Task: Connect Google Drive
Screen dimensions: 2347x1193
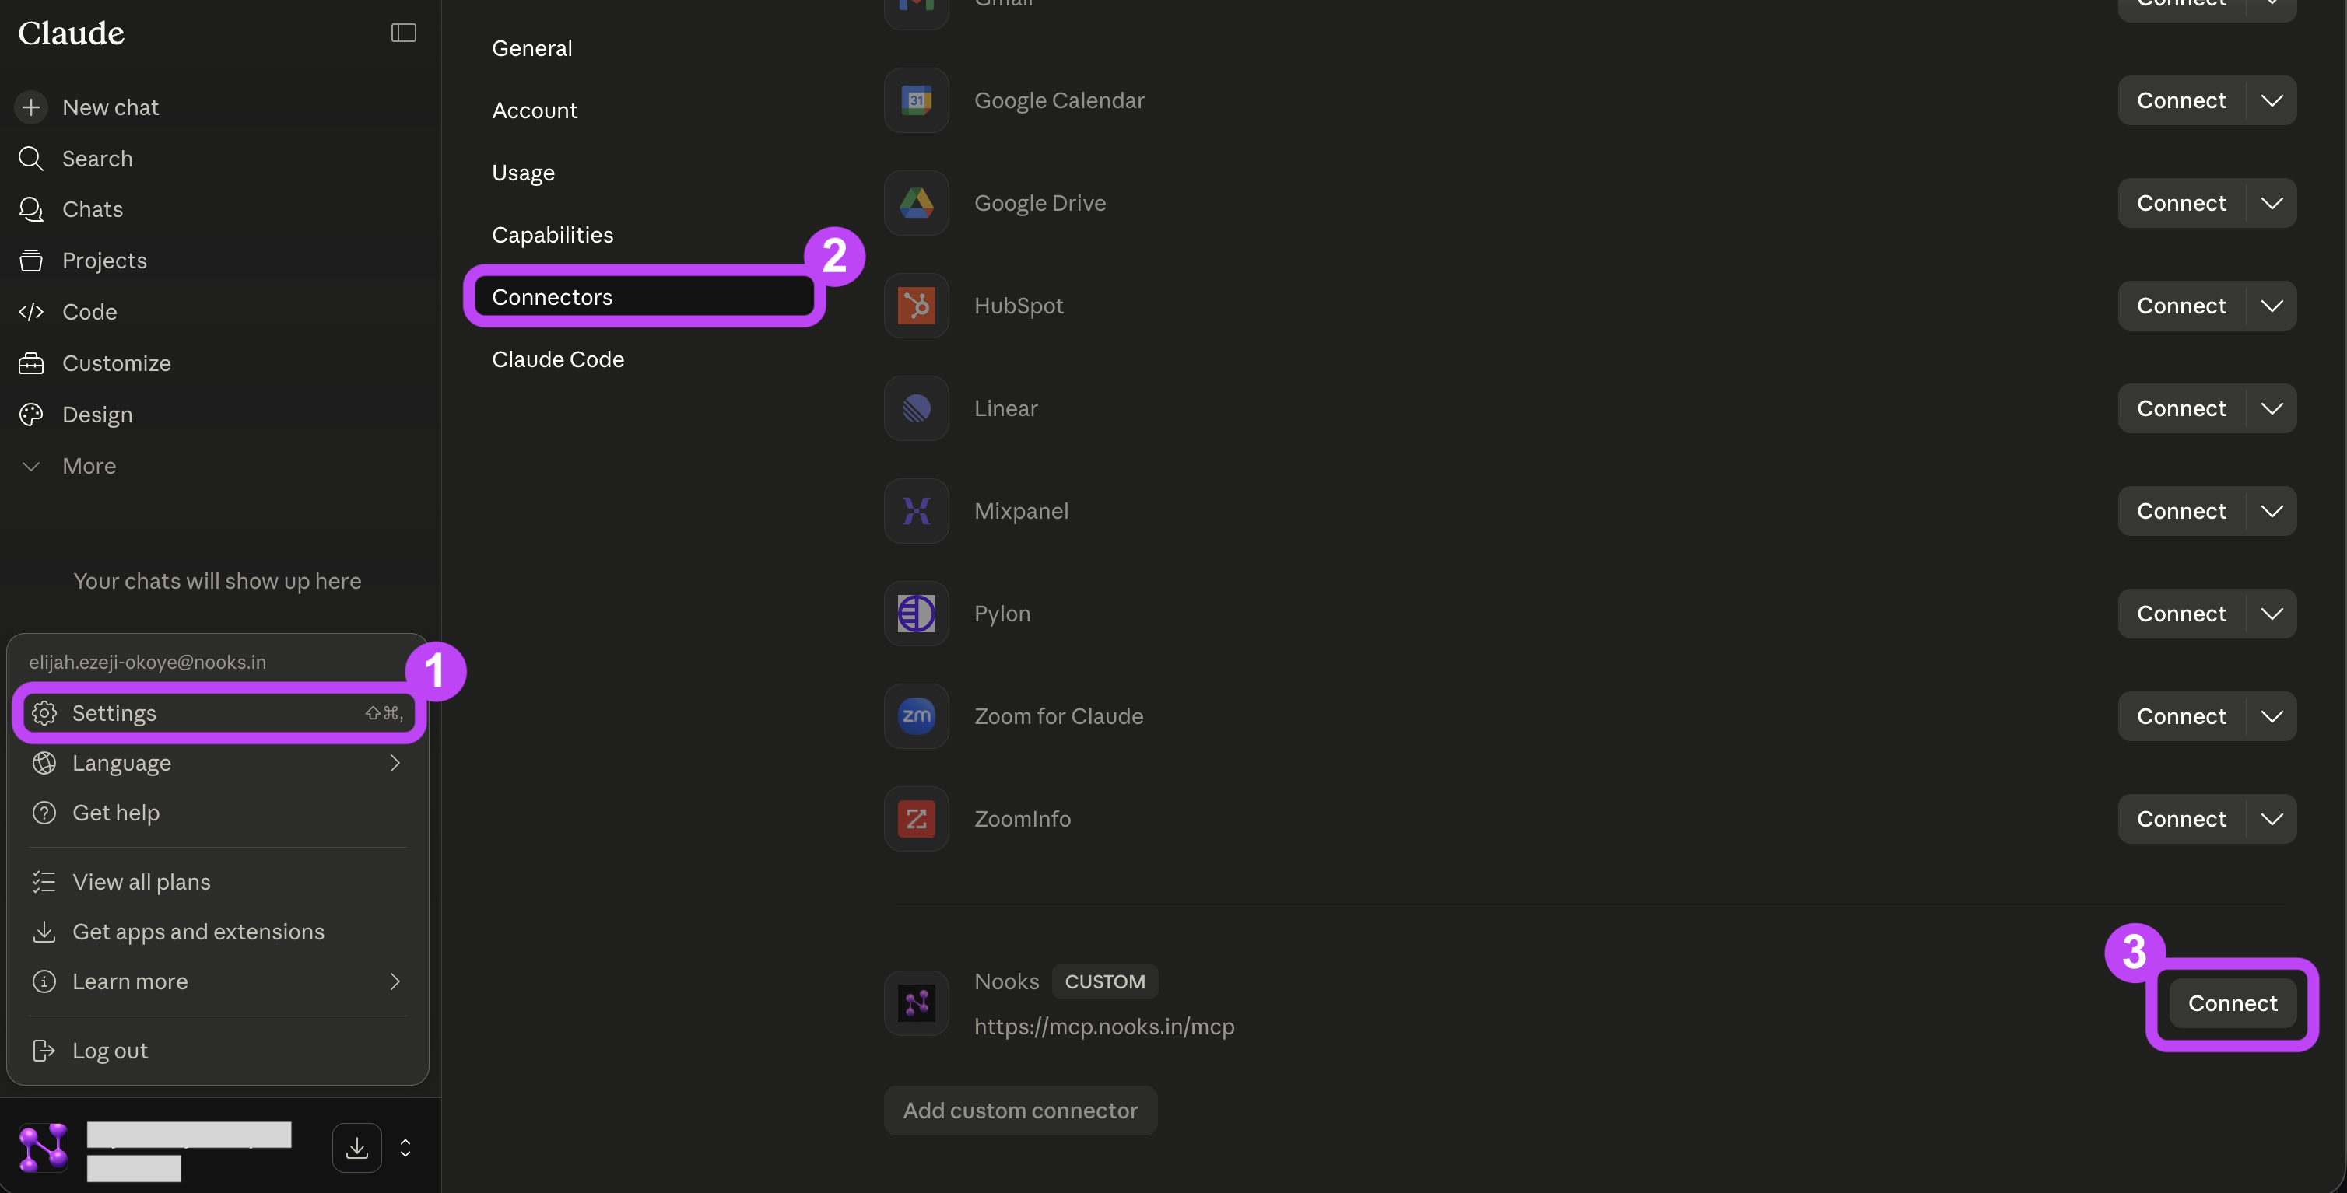Action: coord(2181,203)
